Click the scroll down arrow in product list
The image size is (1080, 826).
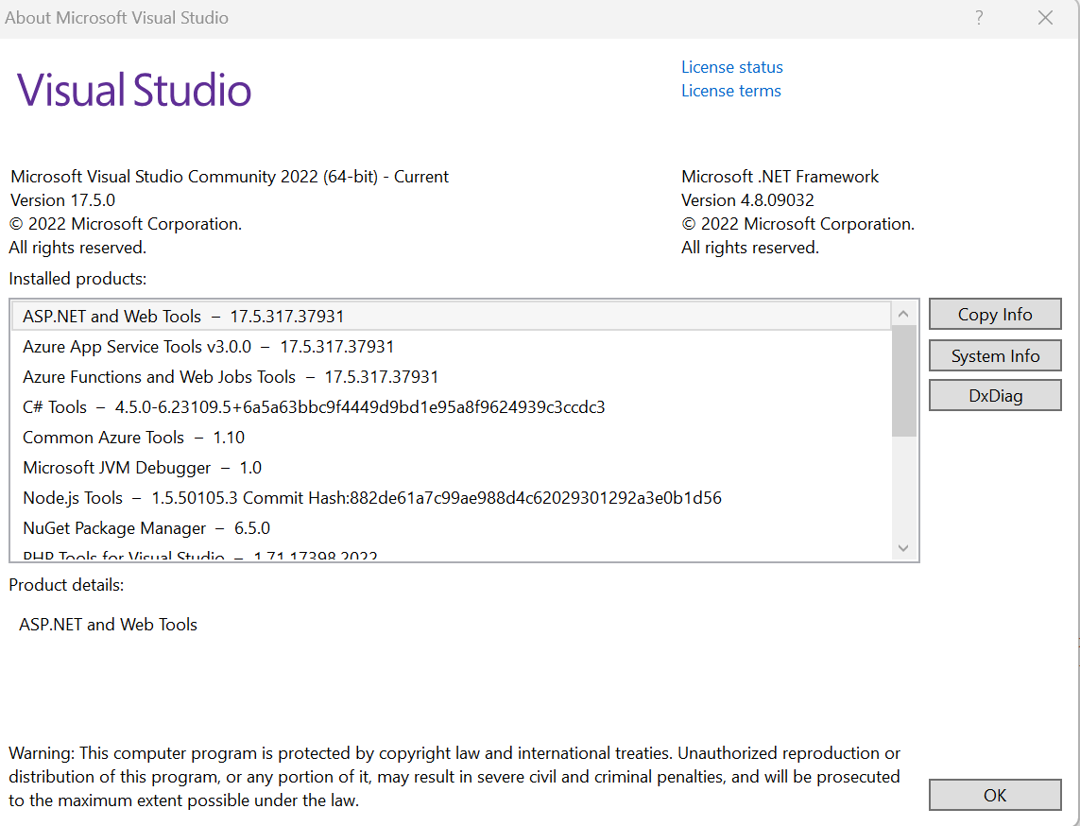click(903, 548)
